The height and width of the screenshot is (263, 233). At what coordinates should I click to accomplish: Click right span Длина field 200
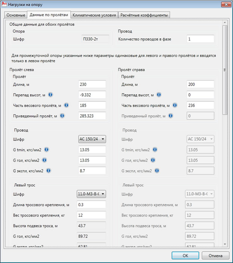tap(201, 84)
